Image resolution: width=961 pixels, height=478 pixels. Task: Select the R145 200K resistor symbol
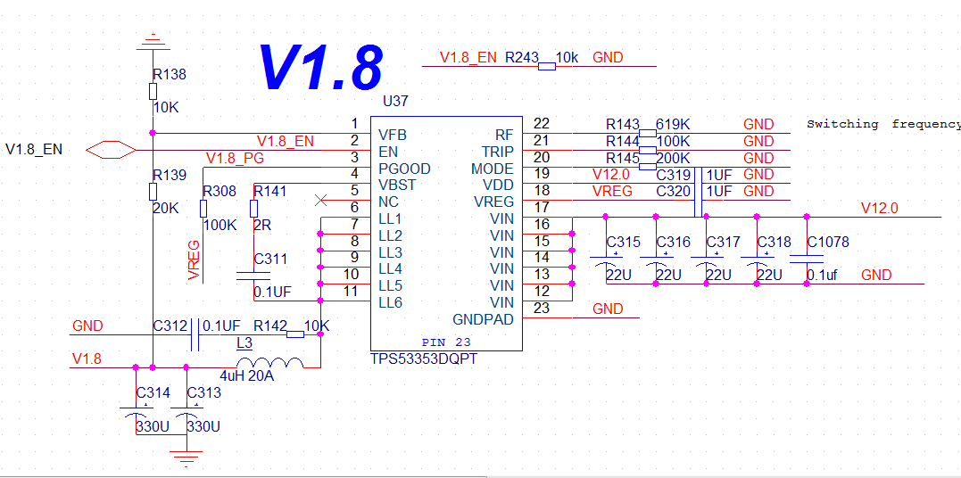coord(648,166)
